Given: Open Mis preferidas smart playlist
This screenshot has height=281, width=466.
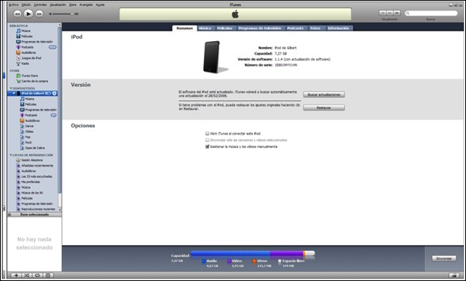Looking at the screenshot, I should (x=28, y=182).
